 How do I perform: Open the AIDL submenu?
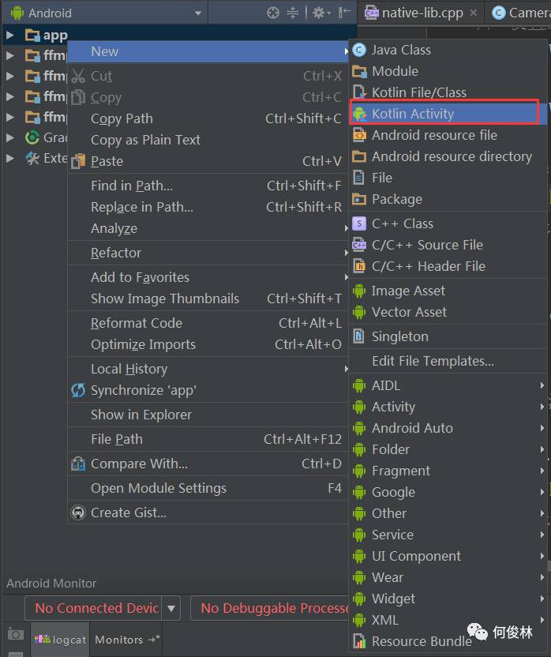click(x=448, y=385)
